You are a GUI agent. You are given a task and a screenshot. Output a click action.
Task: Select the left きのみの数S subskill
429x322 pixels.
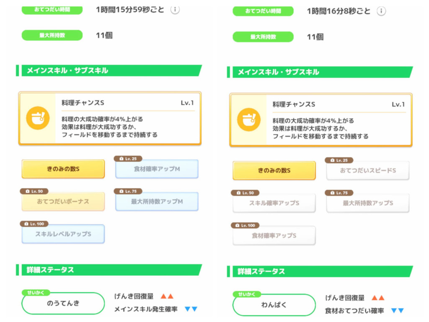click(63, 169)
